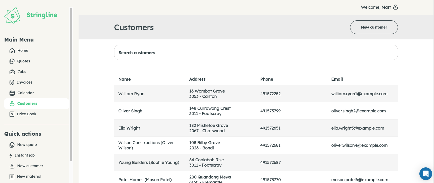Click address 16 Wombat Grove Carlton
This screenshot has width=434, height=183.
tap(207, 94)
